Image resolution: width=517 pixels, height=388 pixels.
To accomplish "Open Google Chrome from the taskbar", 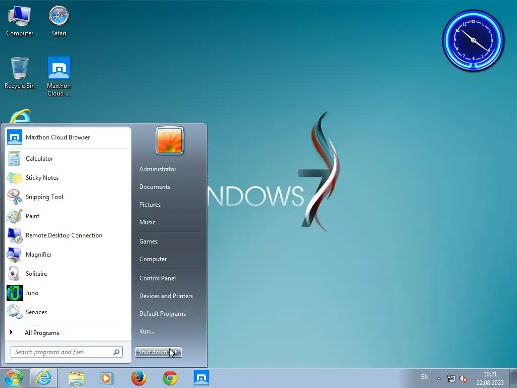I will tap(170, 378).
